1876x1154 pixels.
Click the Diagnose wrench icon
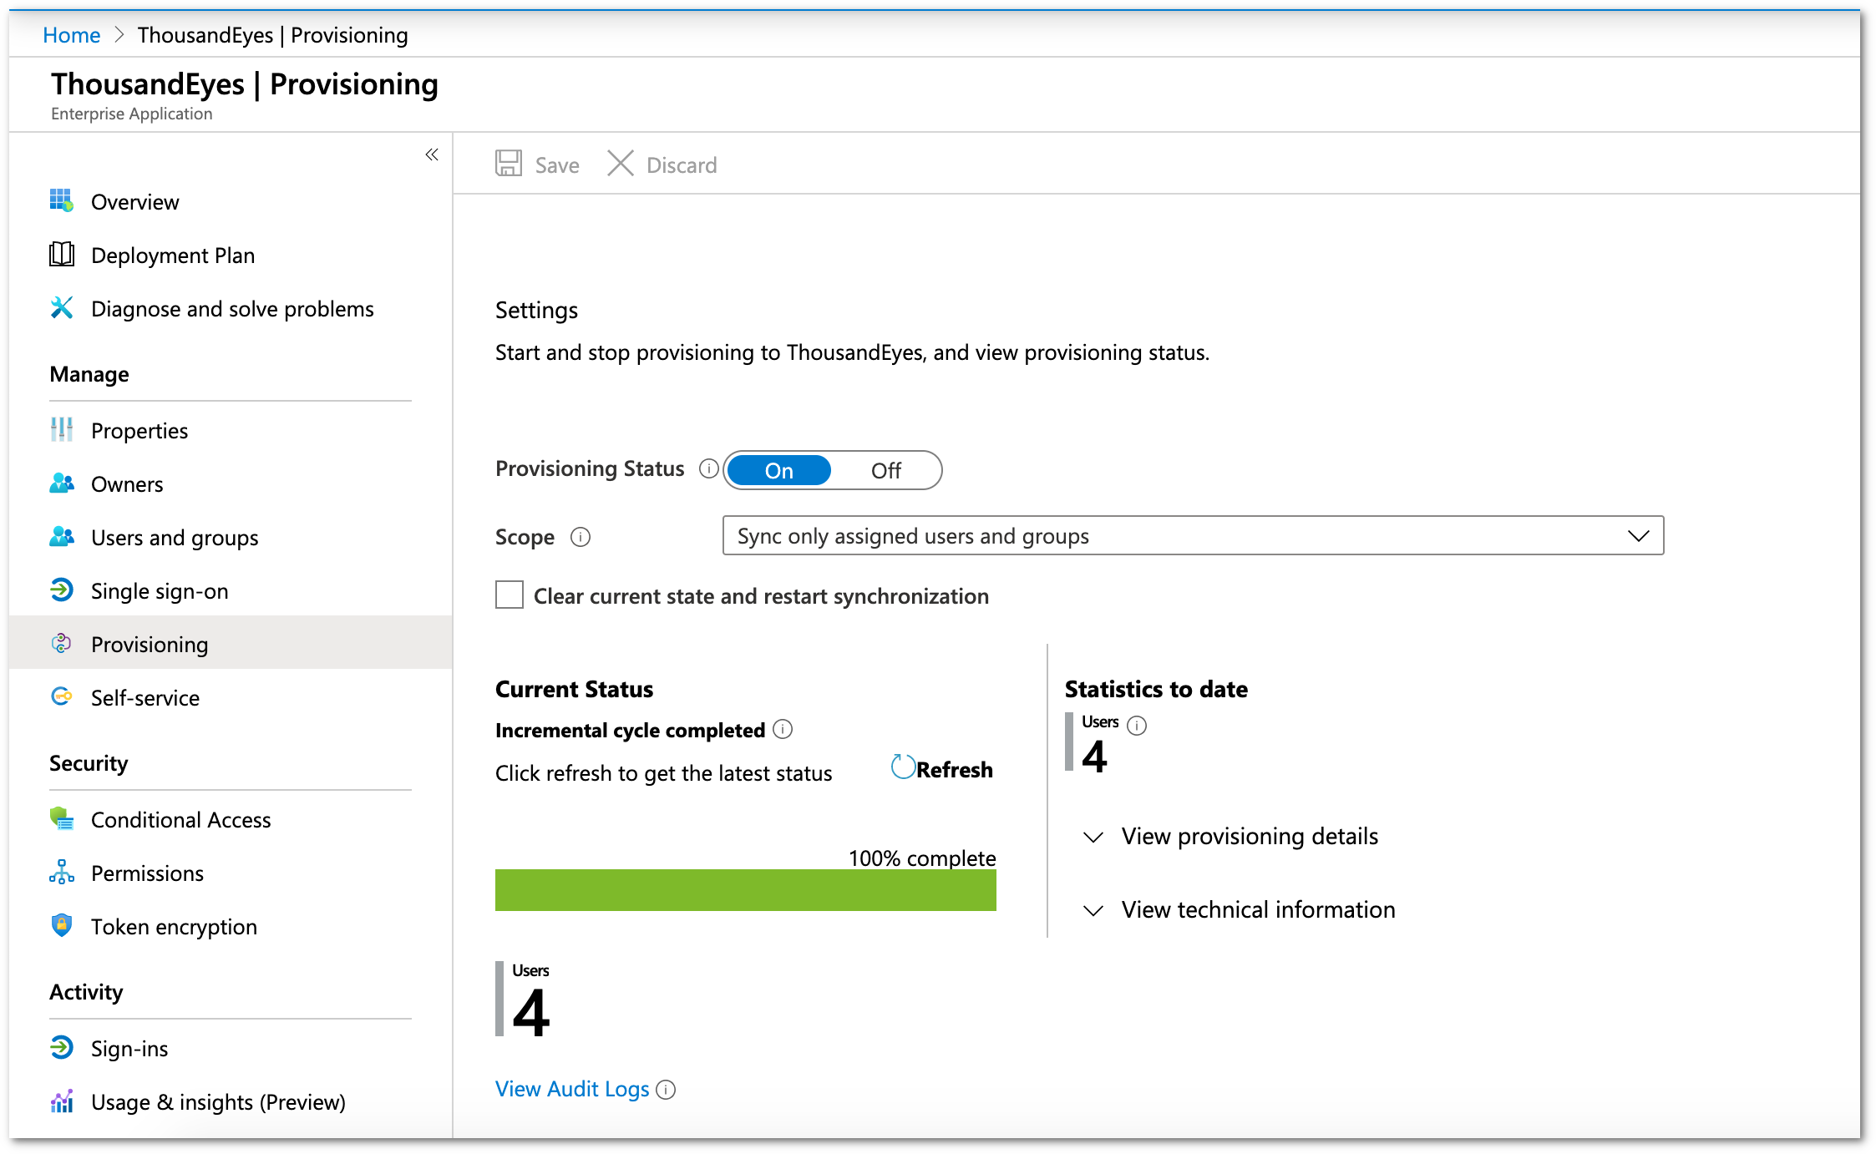click(62, 307)
